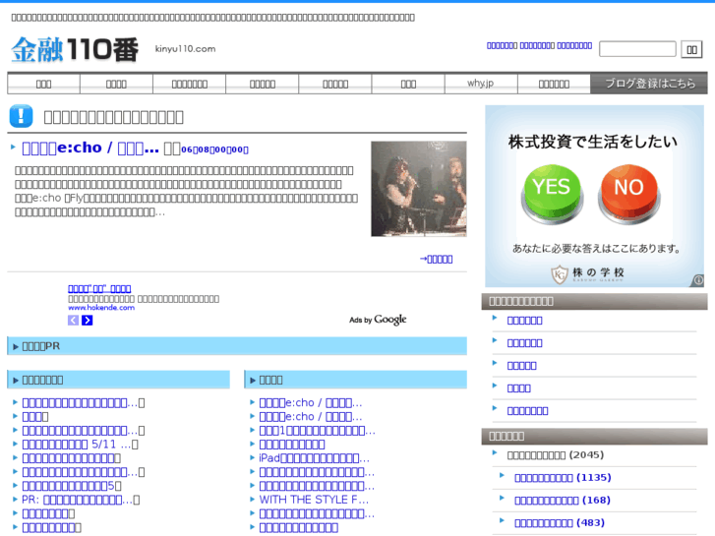Open the list link starting with iPad
715x536 pixels.
pyautogui.click(x=314, y=458)
